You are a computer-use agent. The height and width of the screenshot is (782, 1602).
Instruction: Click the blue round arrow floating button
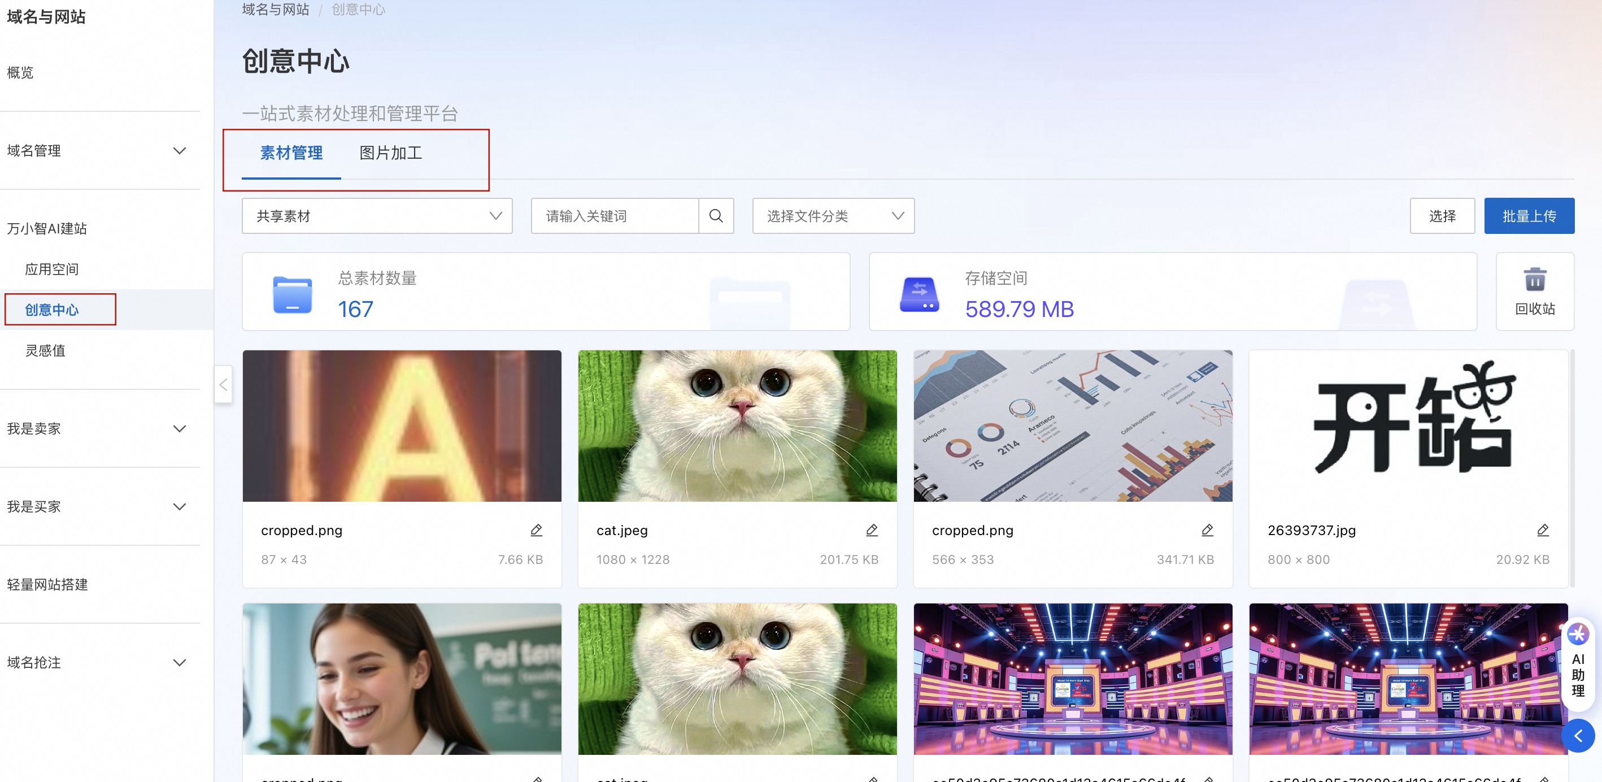[1578, 736]
